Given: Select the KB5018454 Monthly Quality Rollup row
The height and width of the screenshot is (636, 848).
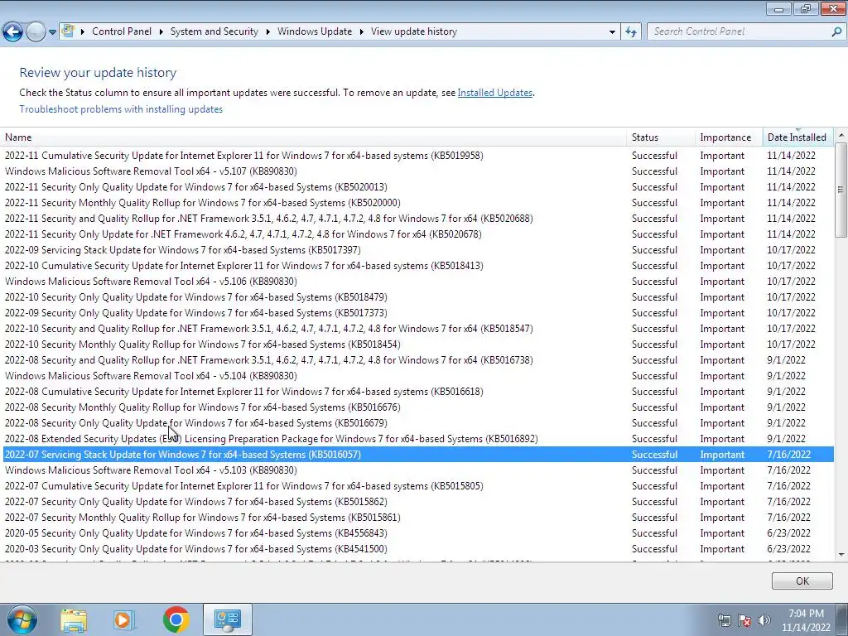Looking at the screenshot, I should (x=417, y=344).
